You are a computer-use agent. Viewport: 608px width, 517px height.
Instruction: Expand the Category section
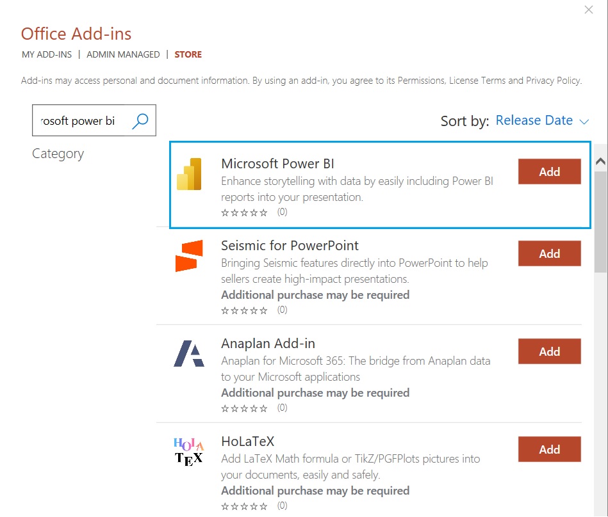(58, 154)
